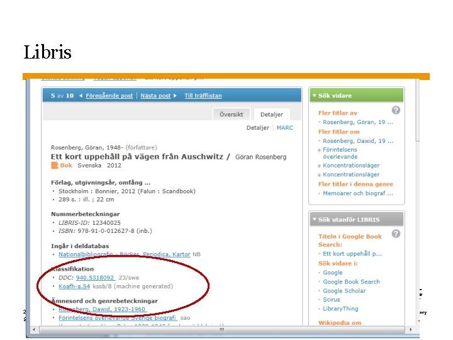The image size is (453, 340).
Task: Search further in LibraryThing
Action: point(340,309)
